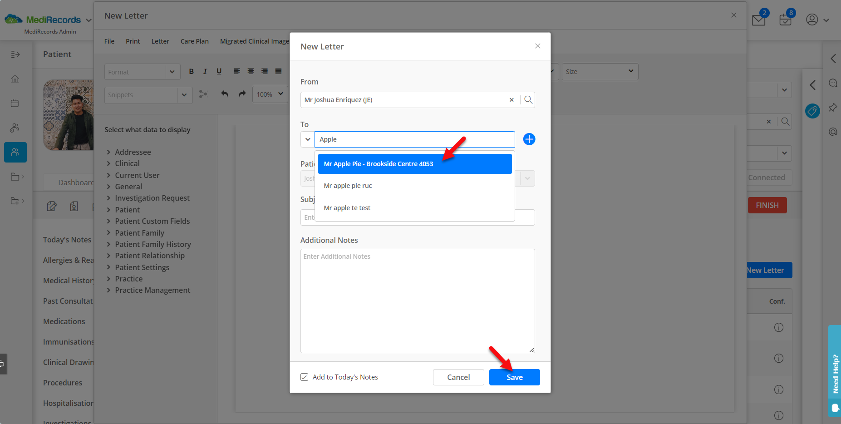
Task: Open the mail inbox icon with badge 2
Action: point(759,20)
